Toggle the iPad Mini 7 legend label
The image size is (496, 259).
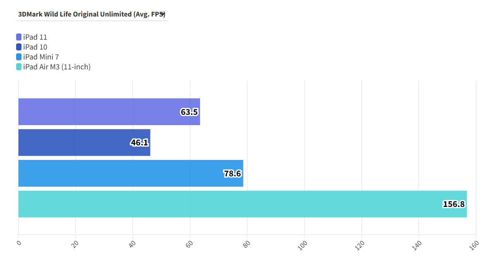[41, 57]
